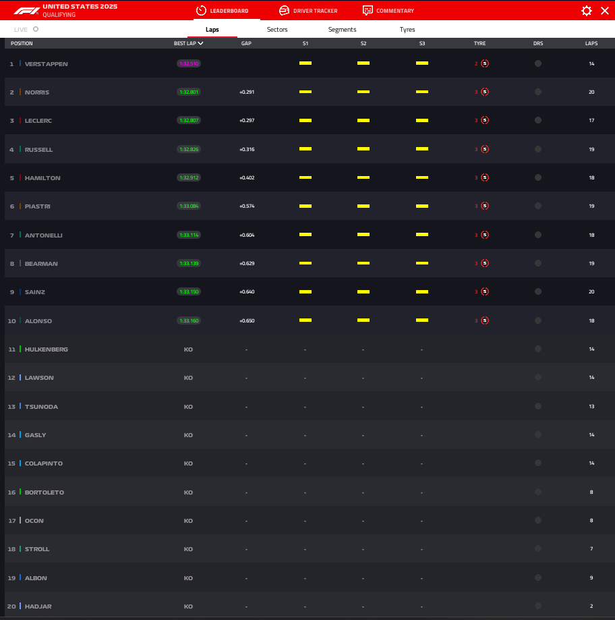
Task: Click Hamilton's DRS indicator dot
Action: point(538,177)
